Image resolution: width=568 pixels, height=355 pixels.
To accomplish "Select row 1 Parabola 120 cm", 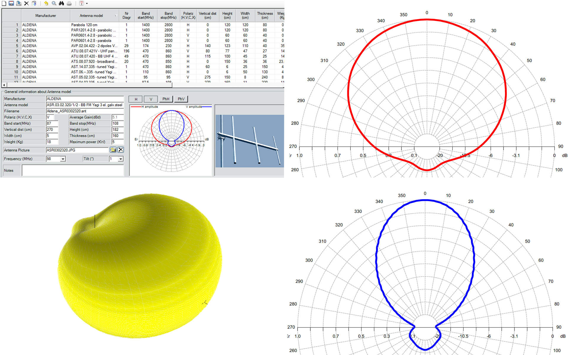I will (143, 25).
